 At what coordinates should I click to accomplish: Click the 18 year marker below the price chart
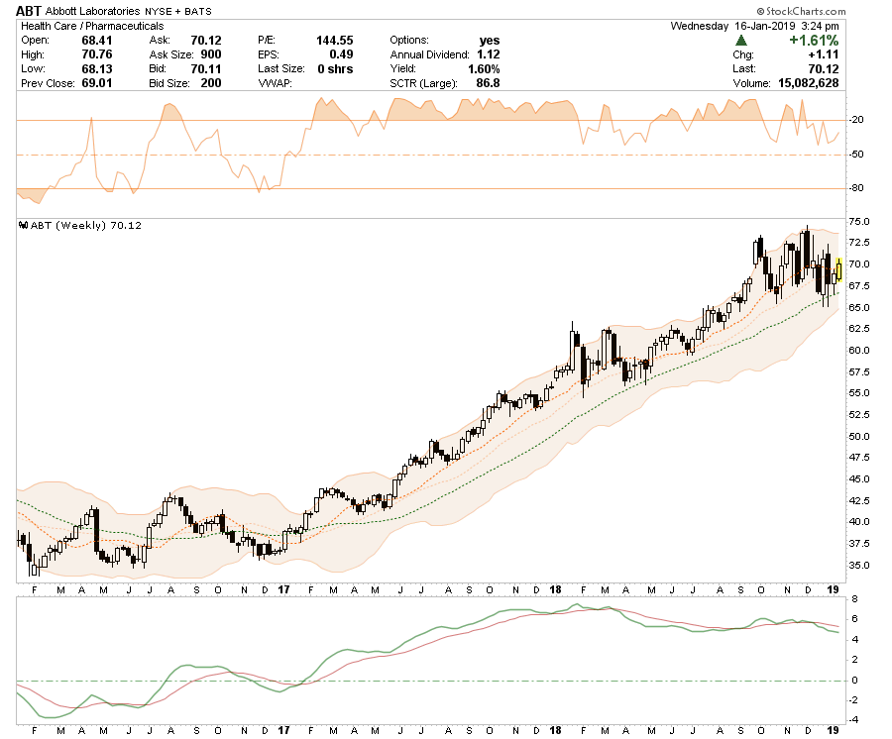coord(555,589)
